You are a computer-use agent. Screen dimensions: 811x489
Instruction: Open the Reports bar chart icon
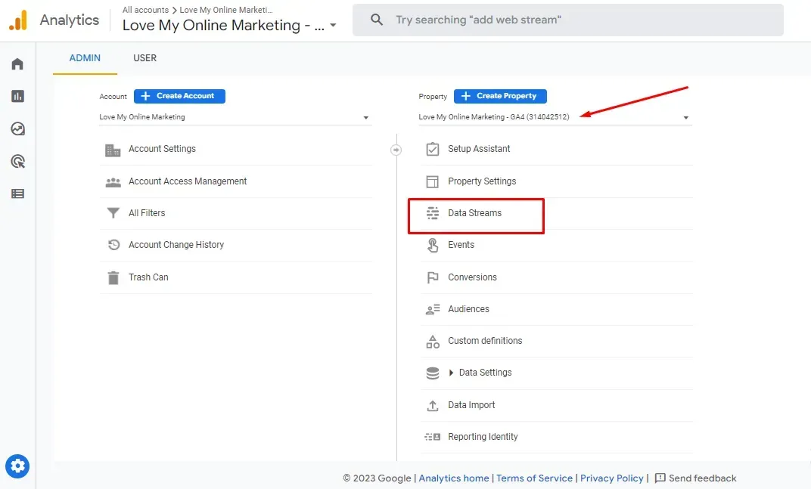click(17, 96)
